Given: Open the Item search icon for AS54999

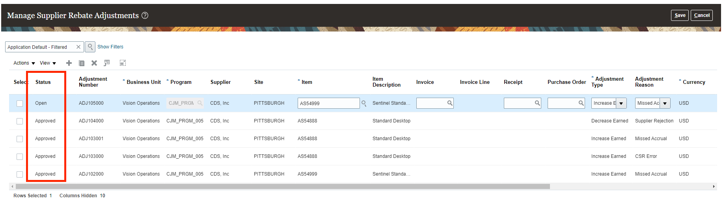Looking at the screenshot, I should pos(364,103).
